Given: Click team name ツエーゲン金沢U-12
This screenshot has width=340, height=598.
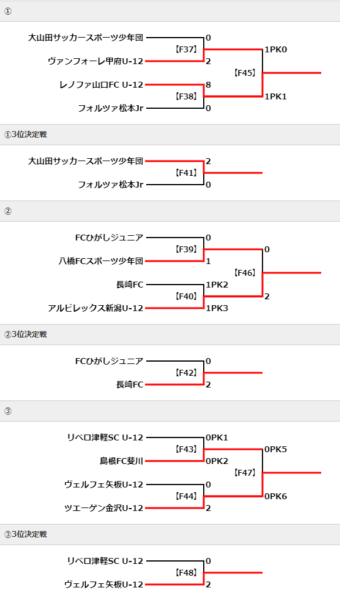Looking at the screenshot, I should click(104, 508).
